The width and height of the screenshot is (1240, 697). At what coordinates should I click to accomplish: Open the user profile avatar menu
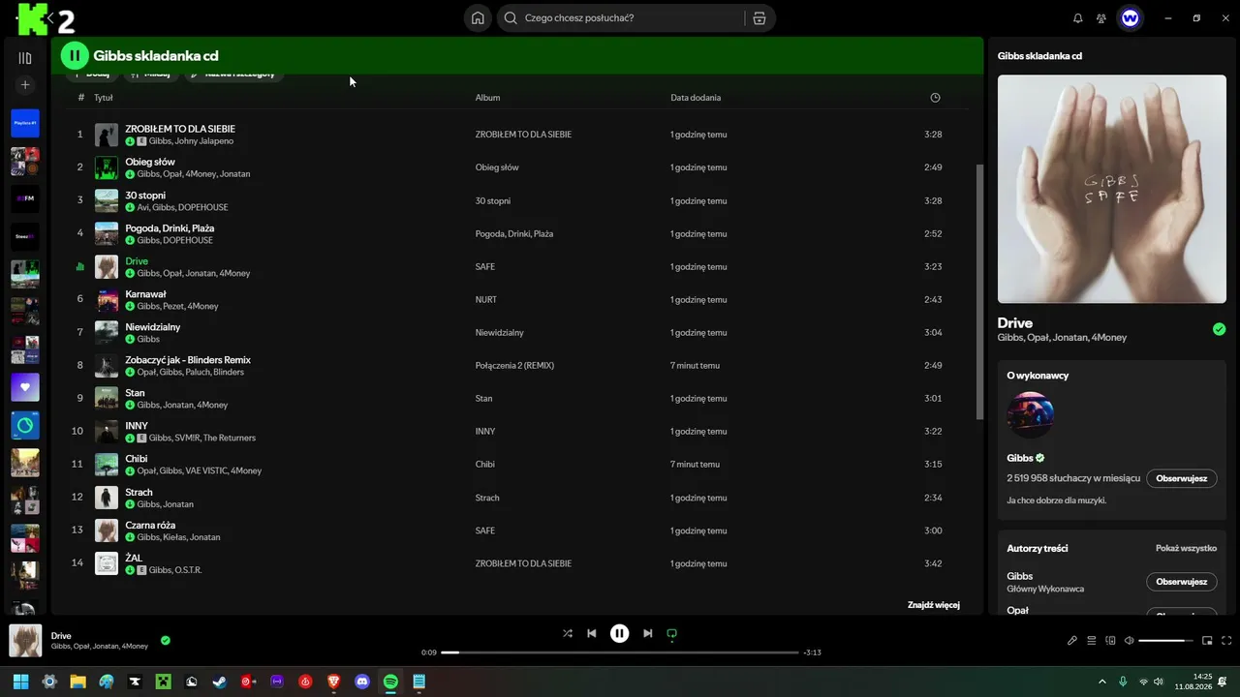coord(1130,18)
